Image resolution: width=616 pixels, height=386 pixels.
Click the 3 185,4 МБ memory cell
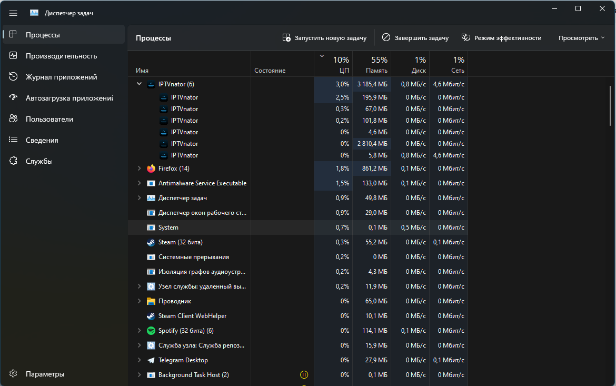click(372, 84)
